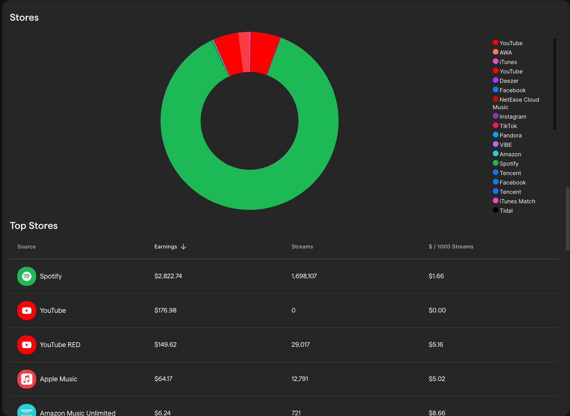This screenshot has height=416, width=570.
Task: Click the $5.16 per-1000-streams value
Action: (x=436, y=344)
